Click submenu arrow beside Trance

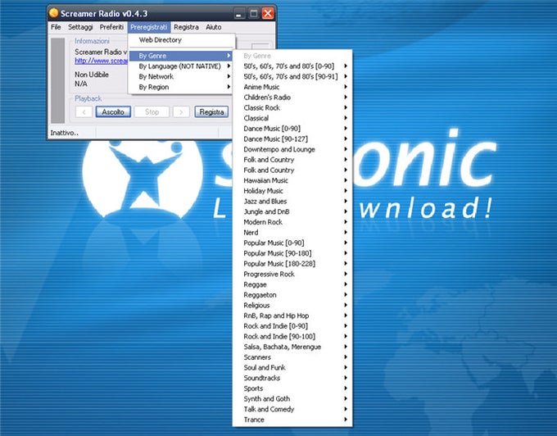(346, 420)
